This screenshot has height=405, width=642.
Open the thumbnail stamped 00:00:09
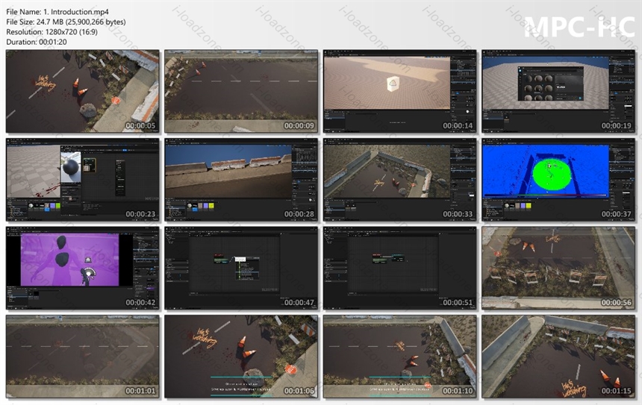coord(241,91)
